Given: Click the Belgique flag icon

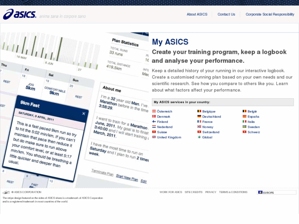Looking at the screenshot, I should [x=199, y=111].
